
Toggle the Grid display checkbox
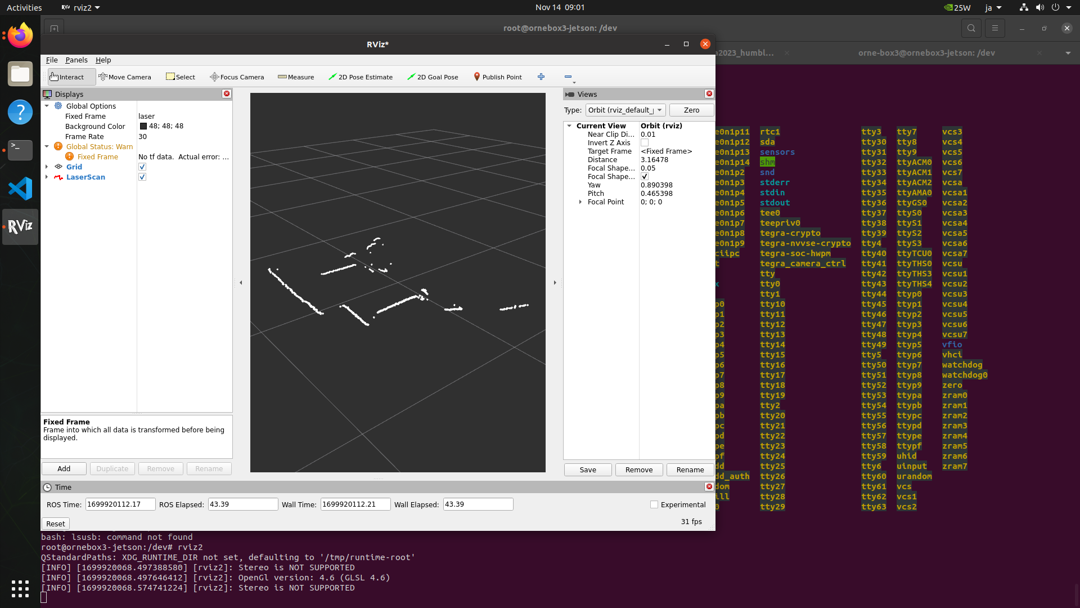[x=142, y=167]
